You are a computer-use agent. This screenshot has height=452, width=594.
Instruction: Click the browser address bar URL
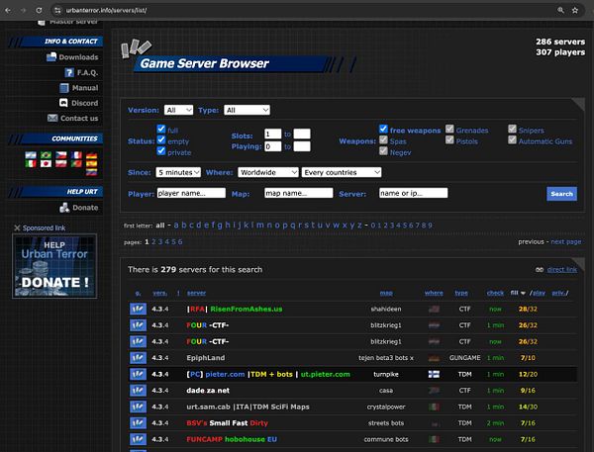[x=107, y=10]
